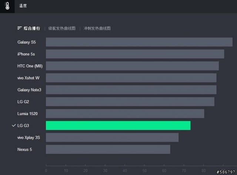Viewport: 237px width, 175px height.
Task: Select the LG G2 label
Action: [x=23, y=102]
